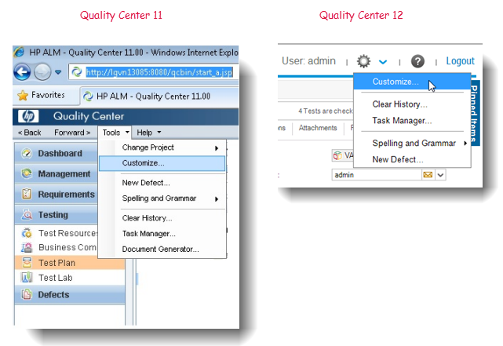The width and height of the screenshot is (503, 346).
Task: Expand the Change Project submenu arrow
Action: [217, 148]
